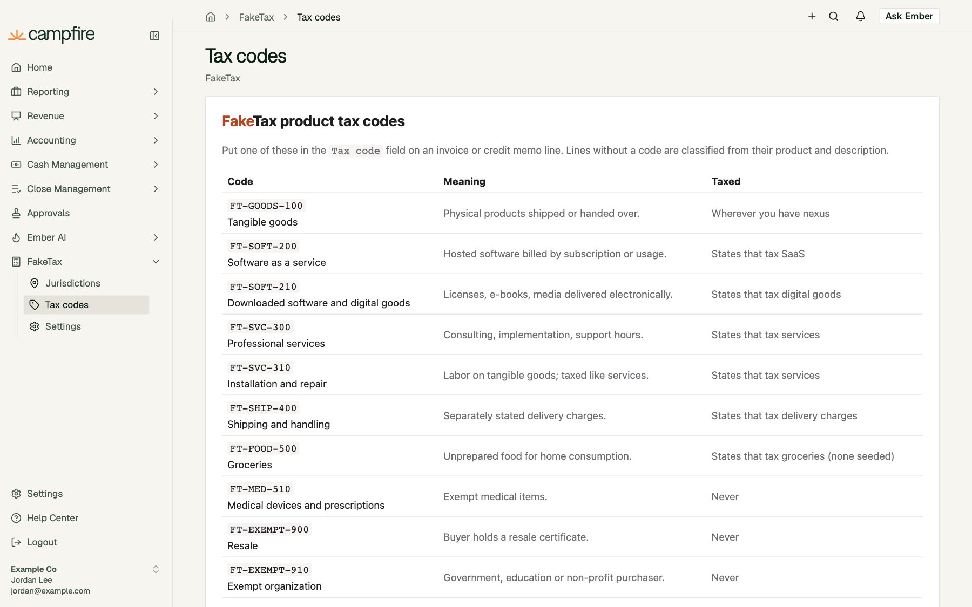Screen dimensions: 972x607
Task: Click the Reporting briefcase icon
Action: coord(16,92)
